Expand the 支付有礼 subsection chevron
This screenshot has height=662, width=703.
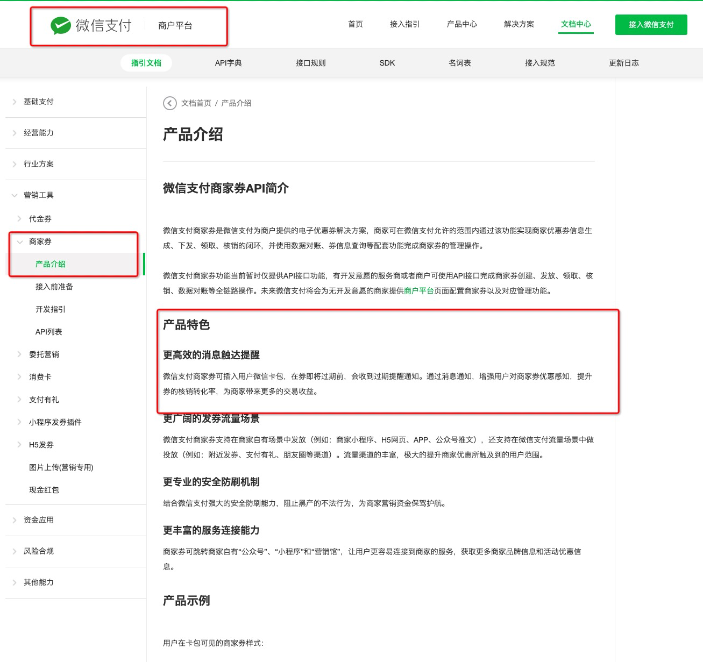pos(20,400)
